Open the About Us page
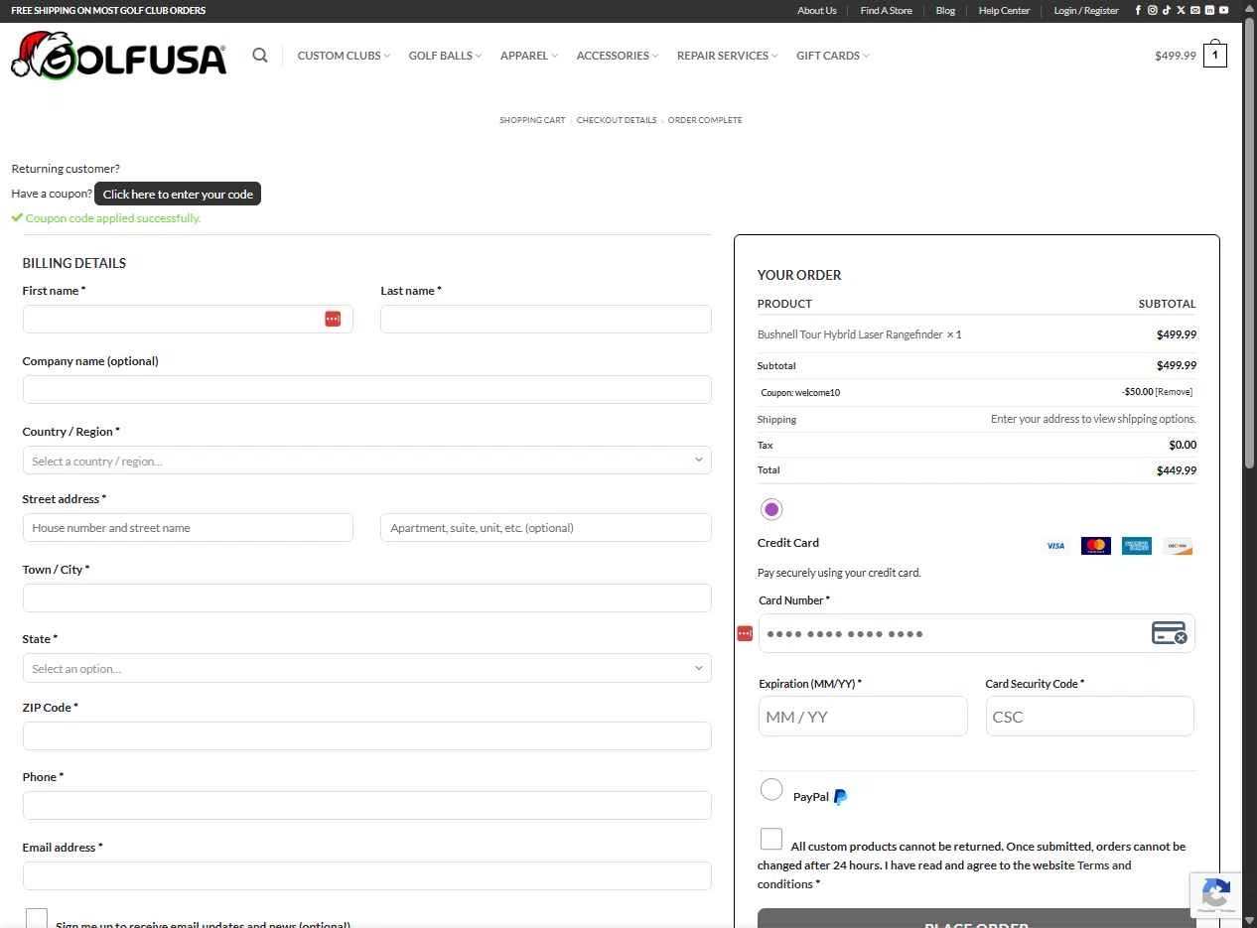 click(x=817, y=11)
